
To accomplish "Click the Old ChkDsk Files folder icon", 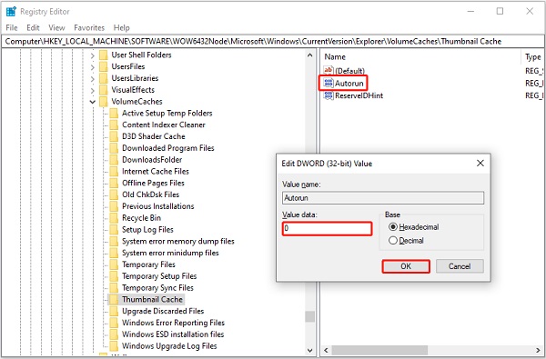I will 114,194.
